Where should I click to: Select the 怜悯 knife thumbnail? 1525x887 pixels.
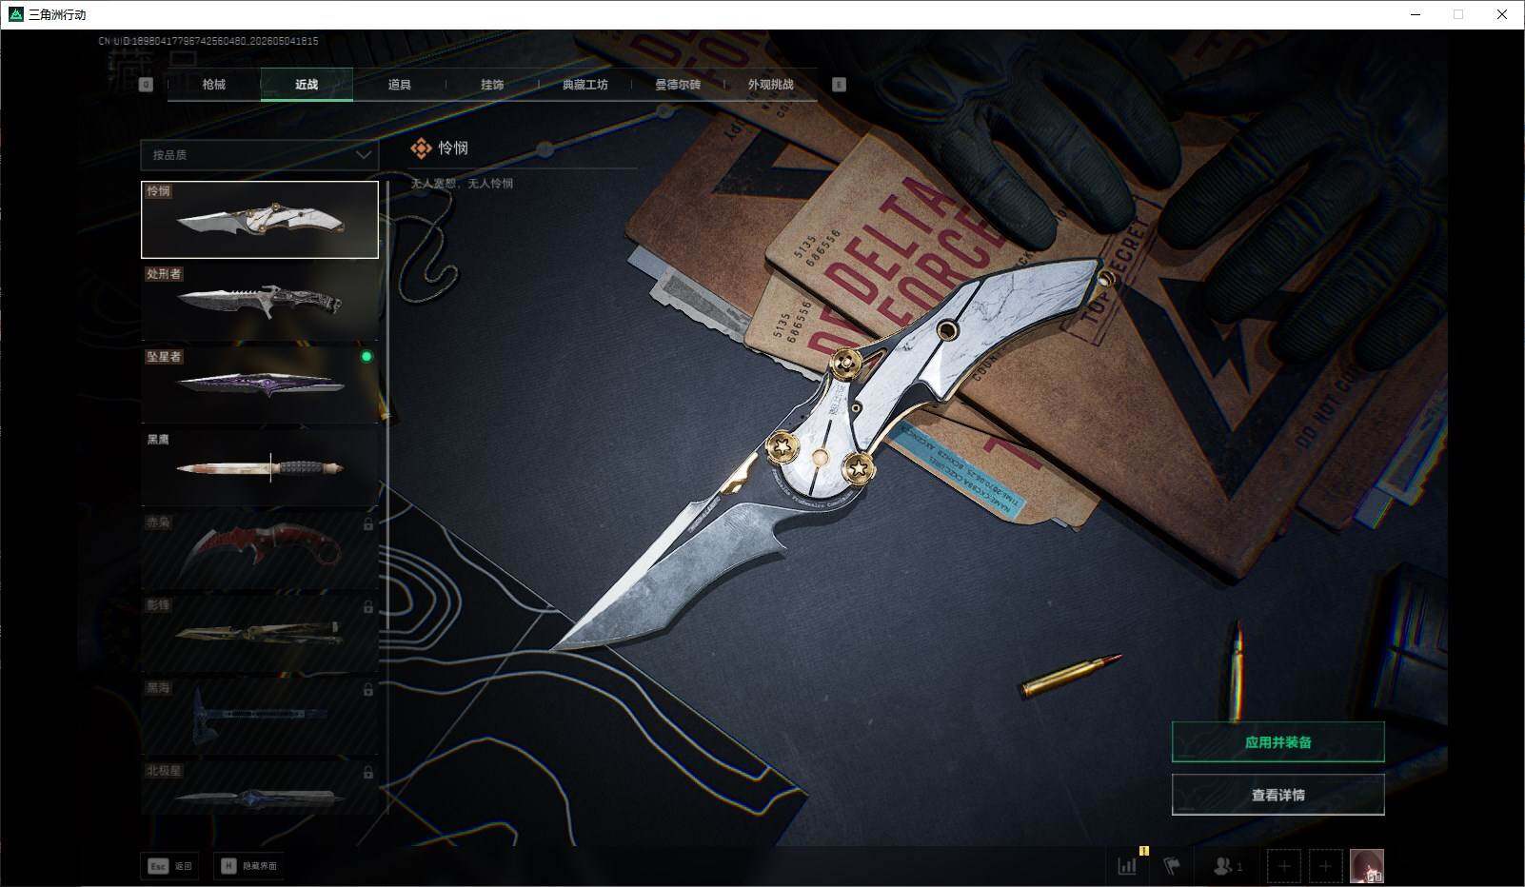coord(260,220)
